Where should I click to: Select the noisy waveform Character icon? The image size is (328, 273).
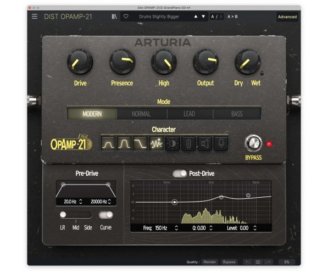click(156, 144)
